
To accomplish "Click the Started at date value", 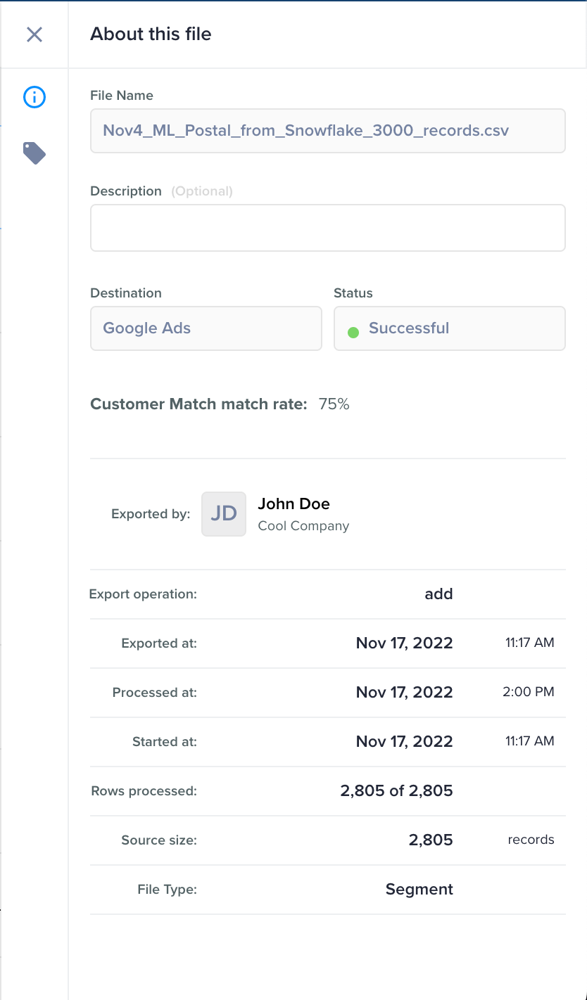I will [404, 742].
